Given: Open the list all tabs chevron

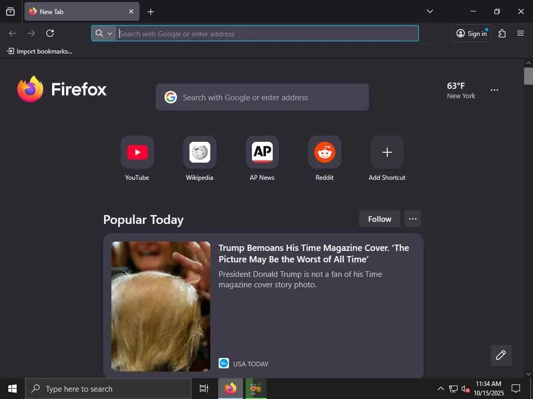Looking at the screenshot, I should 429,11.
